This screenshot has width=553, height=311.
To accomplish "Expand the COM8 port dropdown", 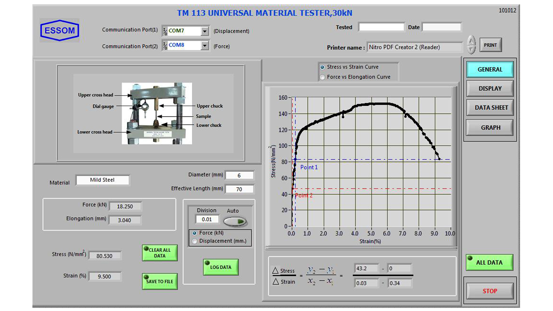I will 204,45.
